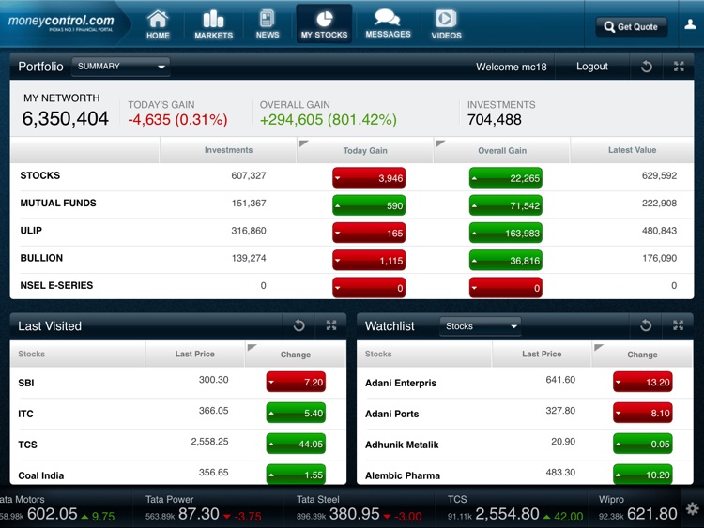
Task: Click the Bullion today gain 1,115 badge
Action: click(369, 260)
